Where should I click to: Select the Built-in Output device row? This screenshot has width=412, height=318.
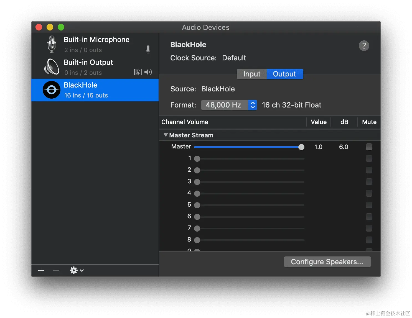click(x=95, y=67)
